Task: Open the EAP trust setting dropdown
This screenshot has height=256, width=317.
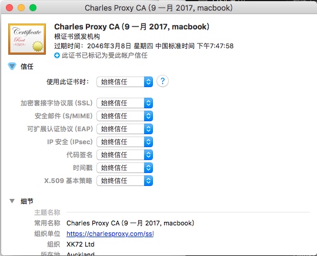Action: click(x=125, y=129)
